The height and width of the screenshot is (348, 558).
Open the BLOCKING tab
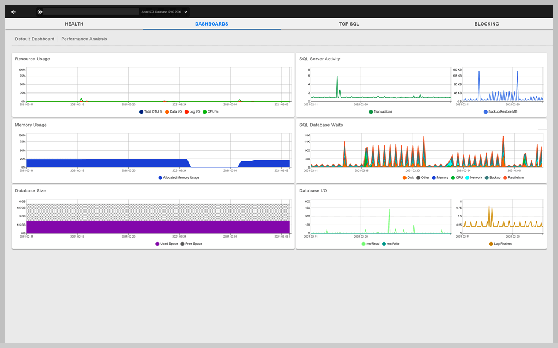[x=486, y=24]
